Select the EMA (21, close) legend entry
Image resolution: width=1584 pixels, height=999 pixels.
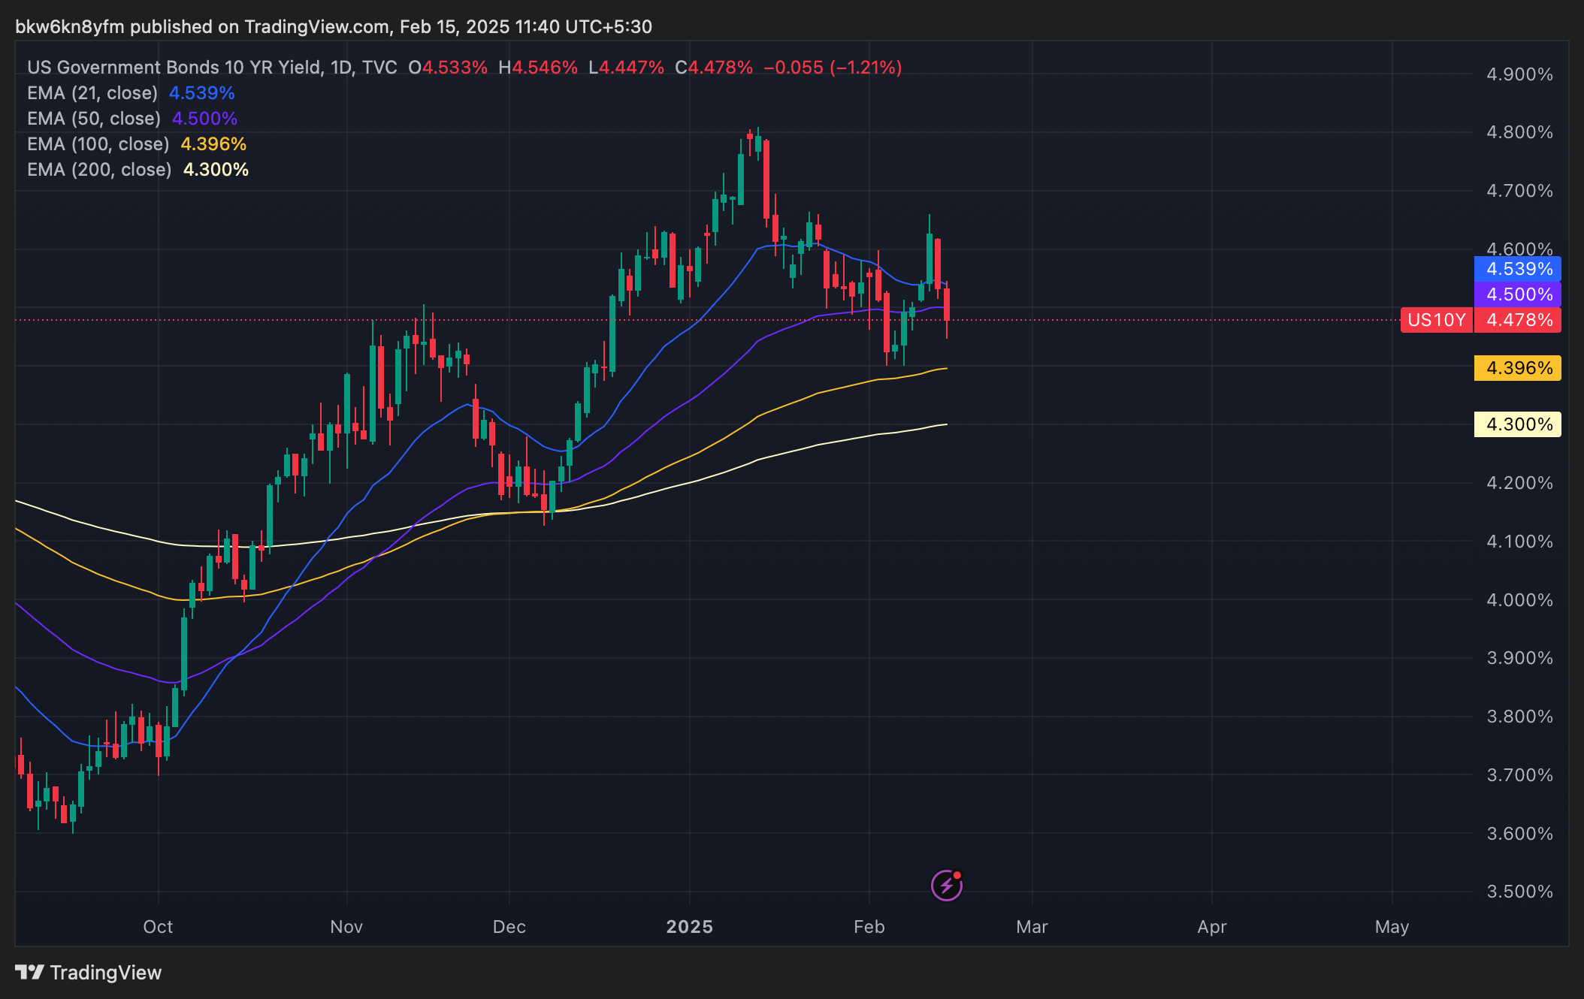[92, 93]
